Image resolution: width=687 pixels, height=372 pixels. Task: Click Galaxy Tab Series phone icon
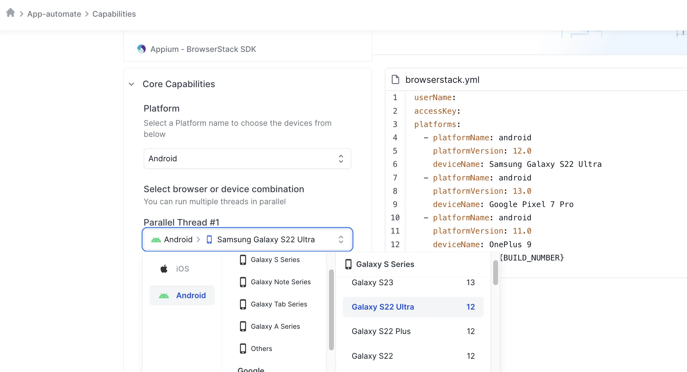(x=243, y=304)
